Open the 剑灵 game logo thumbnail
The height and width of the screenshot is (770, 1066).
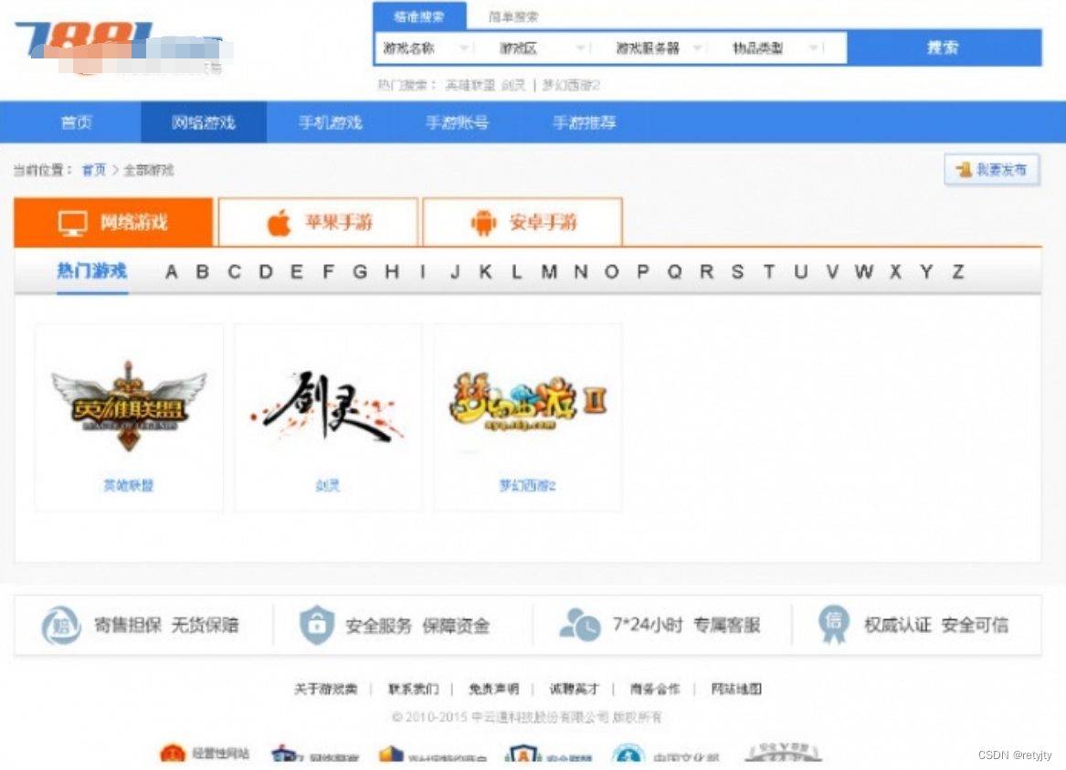(328, 406)
